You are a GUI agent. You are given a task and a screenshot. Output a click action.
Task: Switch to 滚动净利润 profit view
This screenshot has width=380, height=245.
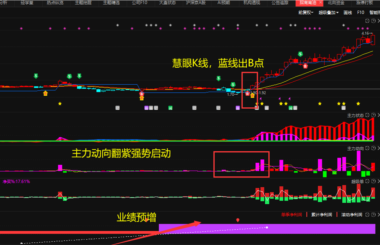point(351,215)
